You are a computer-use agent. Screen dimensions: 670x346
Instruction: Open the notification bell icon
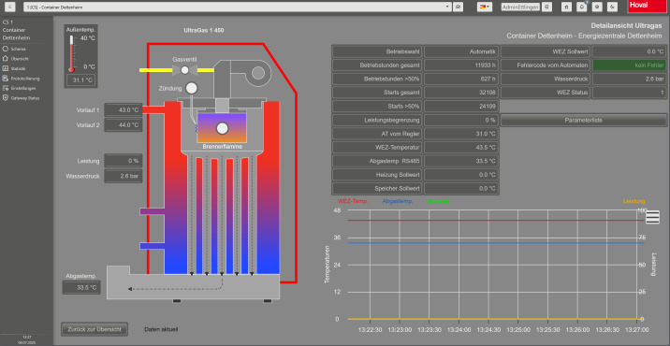pyautogui.click(x=581, y=7)
